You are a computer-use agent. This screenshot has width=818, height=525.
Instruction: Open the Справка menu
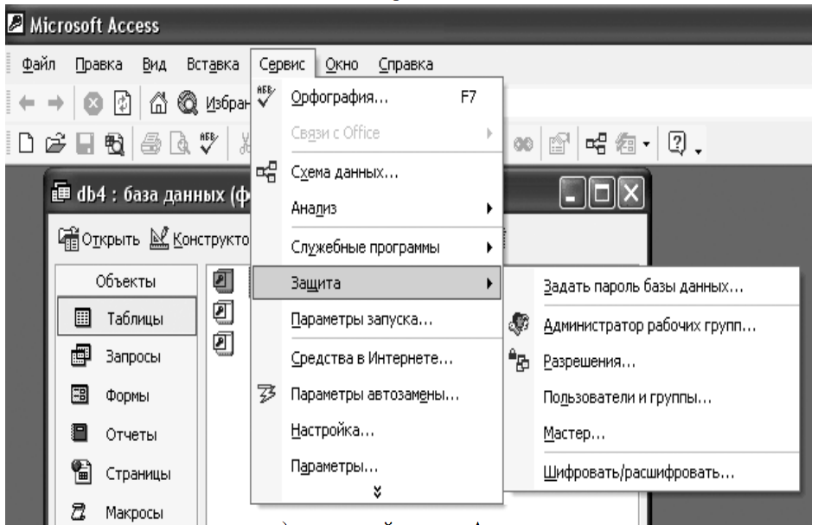(x=406, y=64)
